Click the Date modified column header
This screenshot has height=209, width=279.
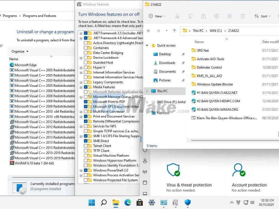270,42
